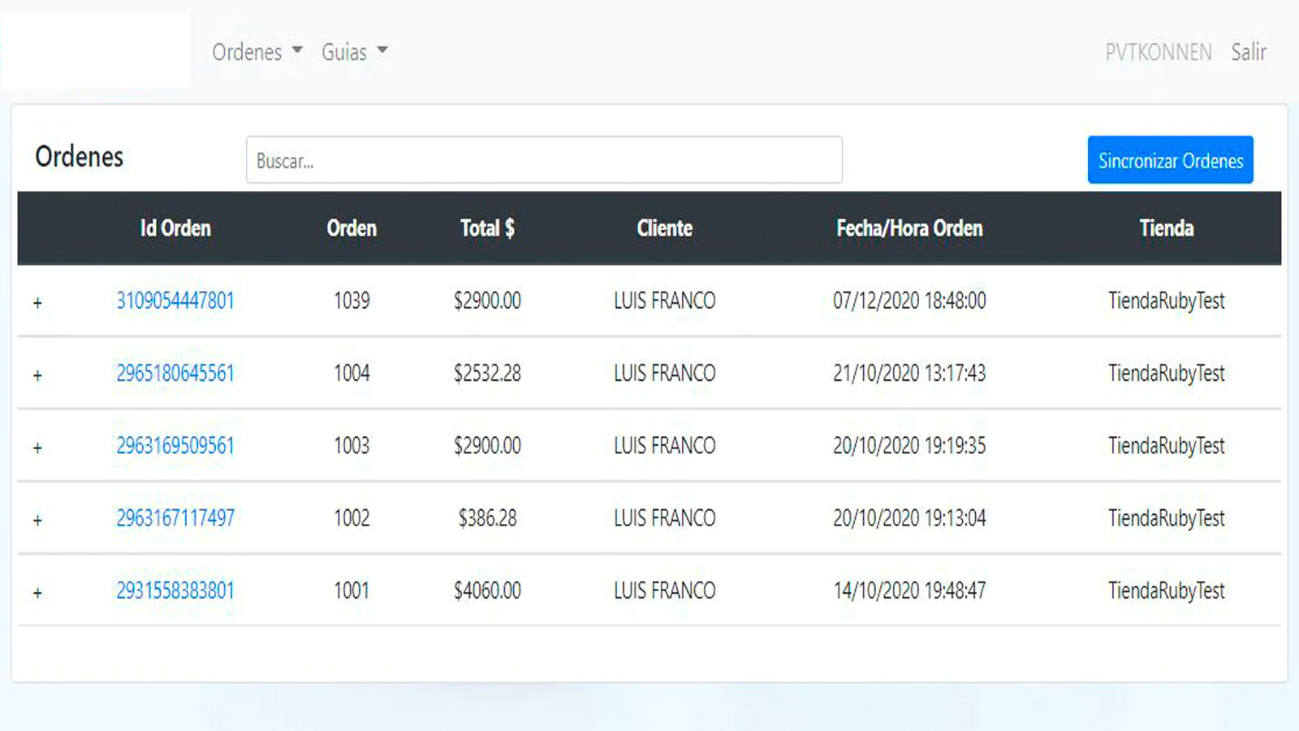
Task: Select order number 1001 cell
Action: coord(352,590)
